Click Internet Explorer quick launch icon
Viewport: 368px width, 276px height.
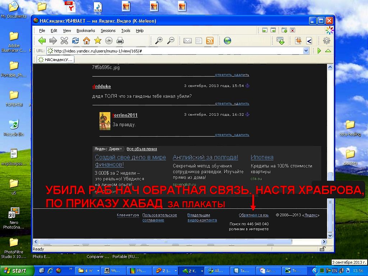point(50,271)
